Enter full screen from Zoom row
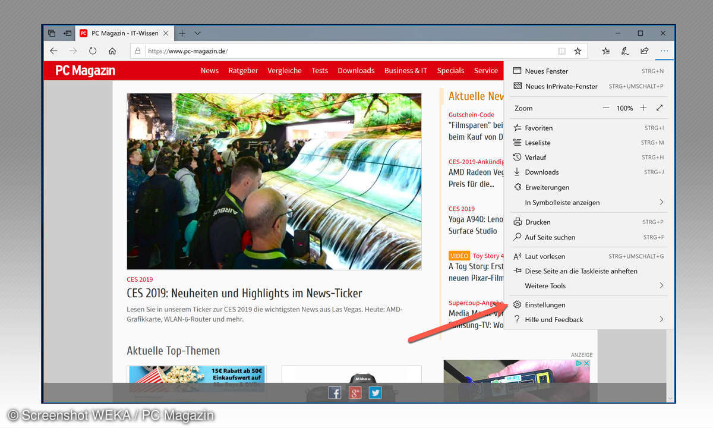713x428 pixels. point(660,108)
